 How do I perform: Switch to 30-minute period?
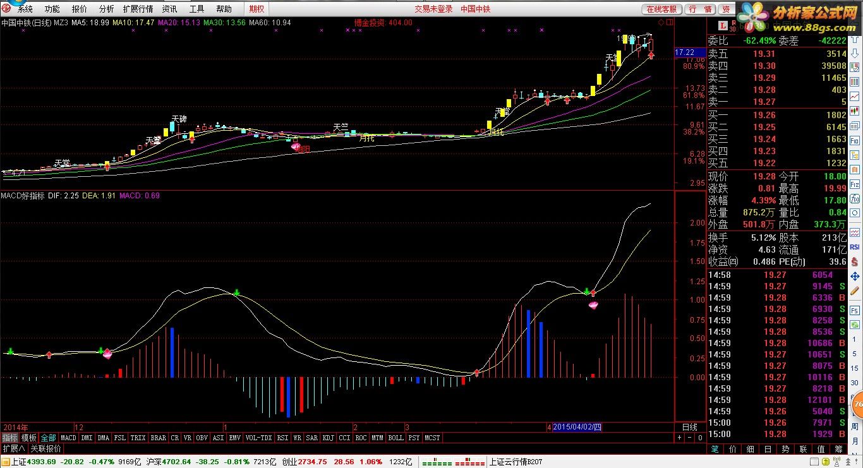[855, 382]
